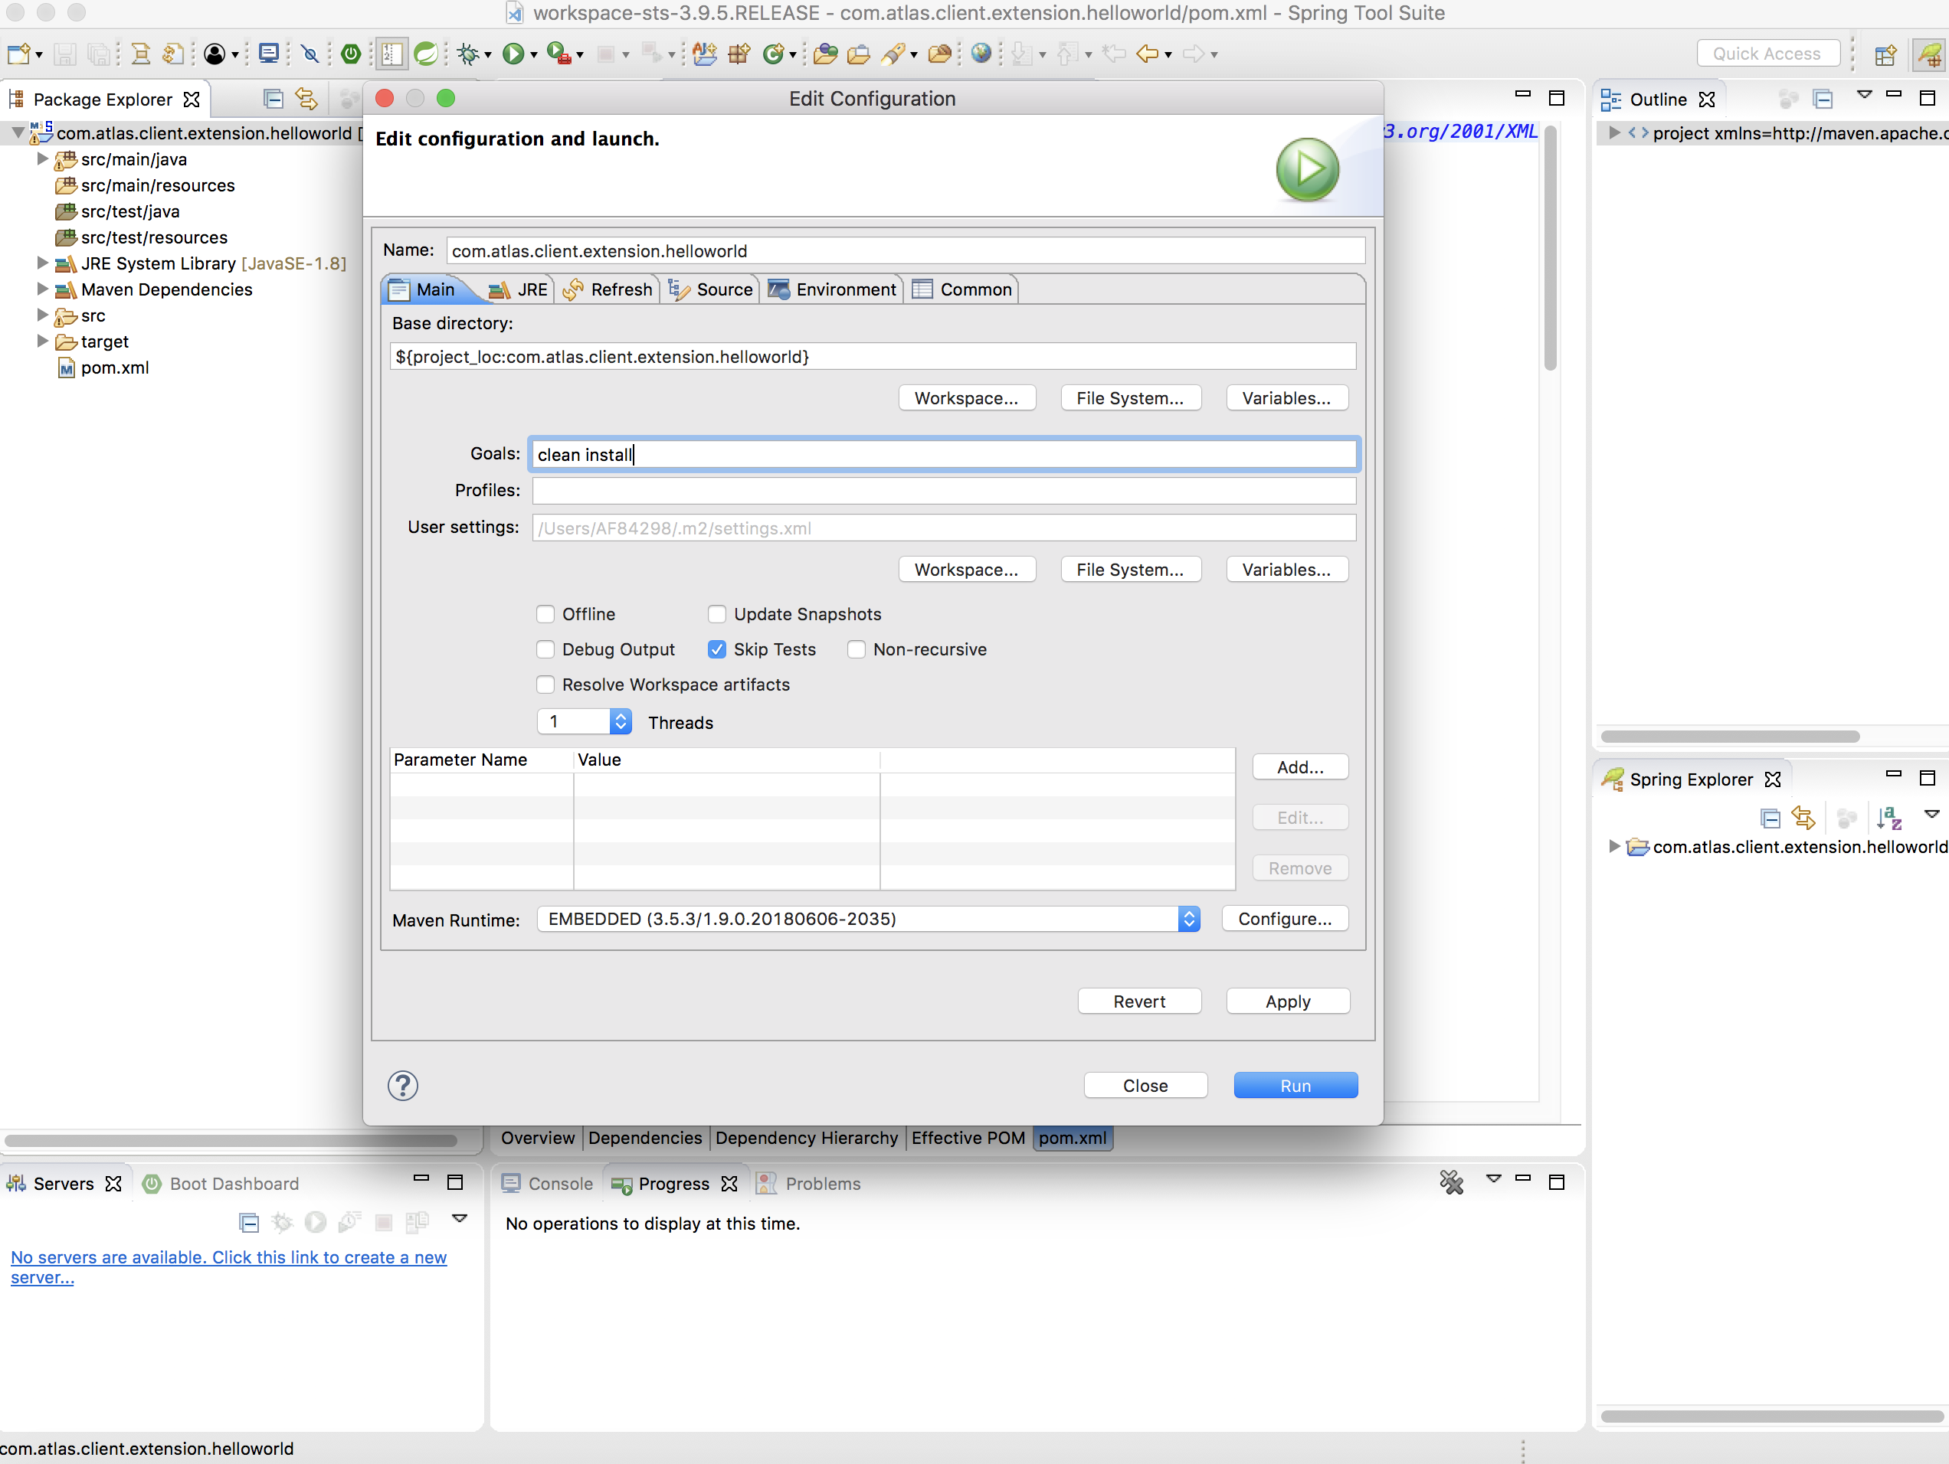Click the green Run launch toolbar icon
Image resolution: width=1949 pixels, height=1464 pixels.
pyautogui.click(x=513, y=54)
